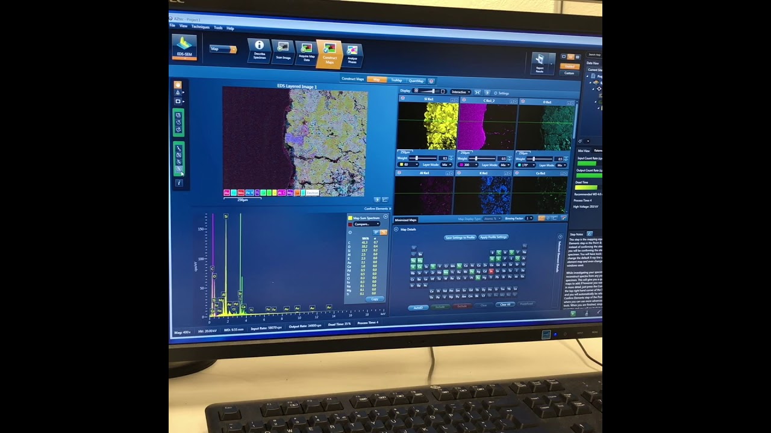Click the EDS-SEM technique icon
Viewport: 771px width, 433px height.
[x=184, y=47]
